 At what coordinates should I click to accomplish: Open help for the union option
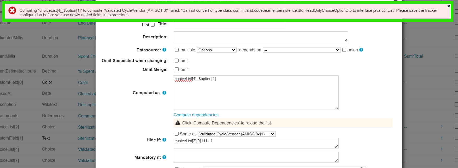361,50
